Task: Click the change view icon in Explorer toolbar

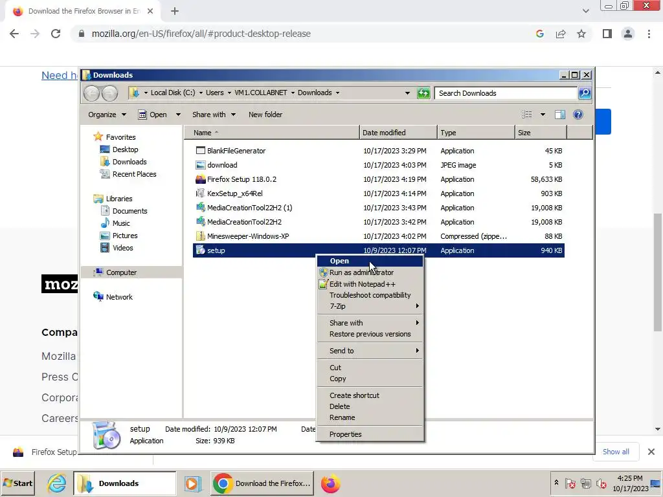Action: pyautogui.click(x=527, y=115)
